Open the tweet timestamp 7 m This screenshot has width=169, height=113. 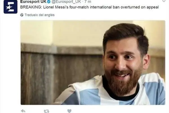pos(88,2)
